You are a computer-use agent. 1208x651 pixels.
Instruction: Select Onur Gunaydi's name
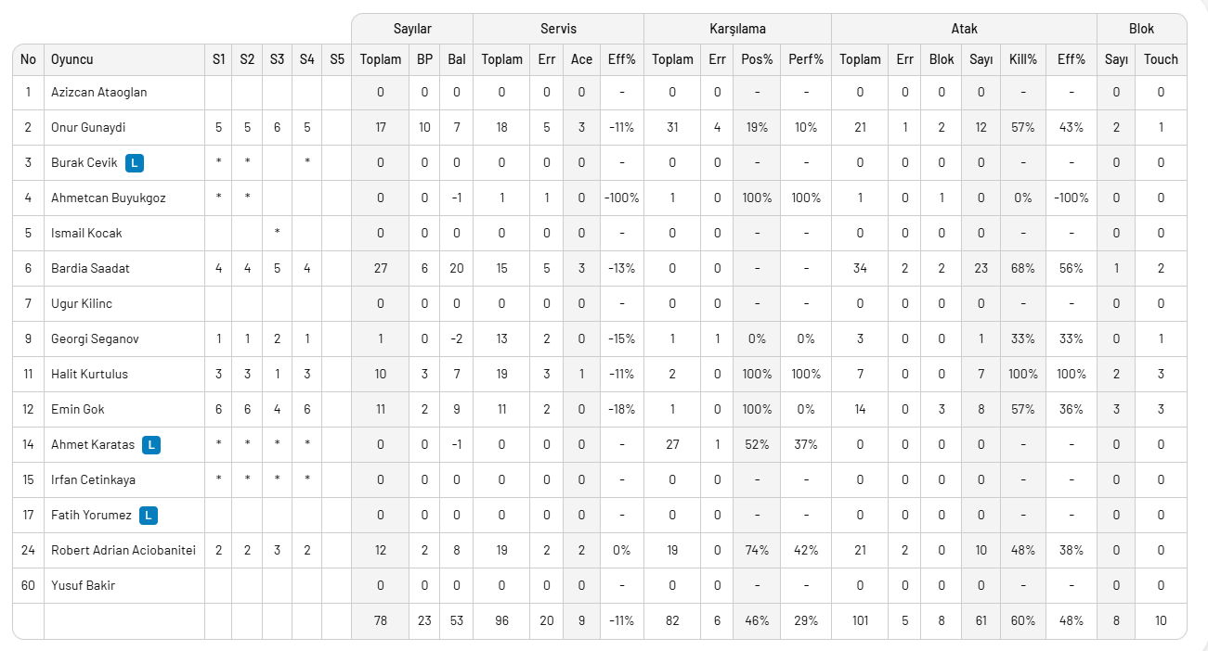click(88, 128)
